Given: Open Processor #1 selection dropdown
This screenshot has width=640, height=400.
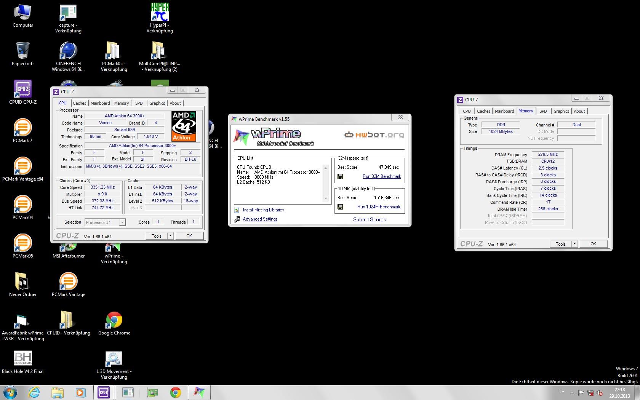Looking at the screenshot, I should 105,222.
